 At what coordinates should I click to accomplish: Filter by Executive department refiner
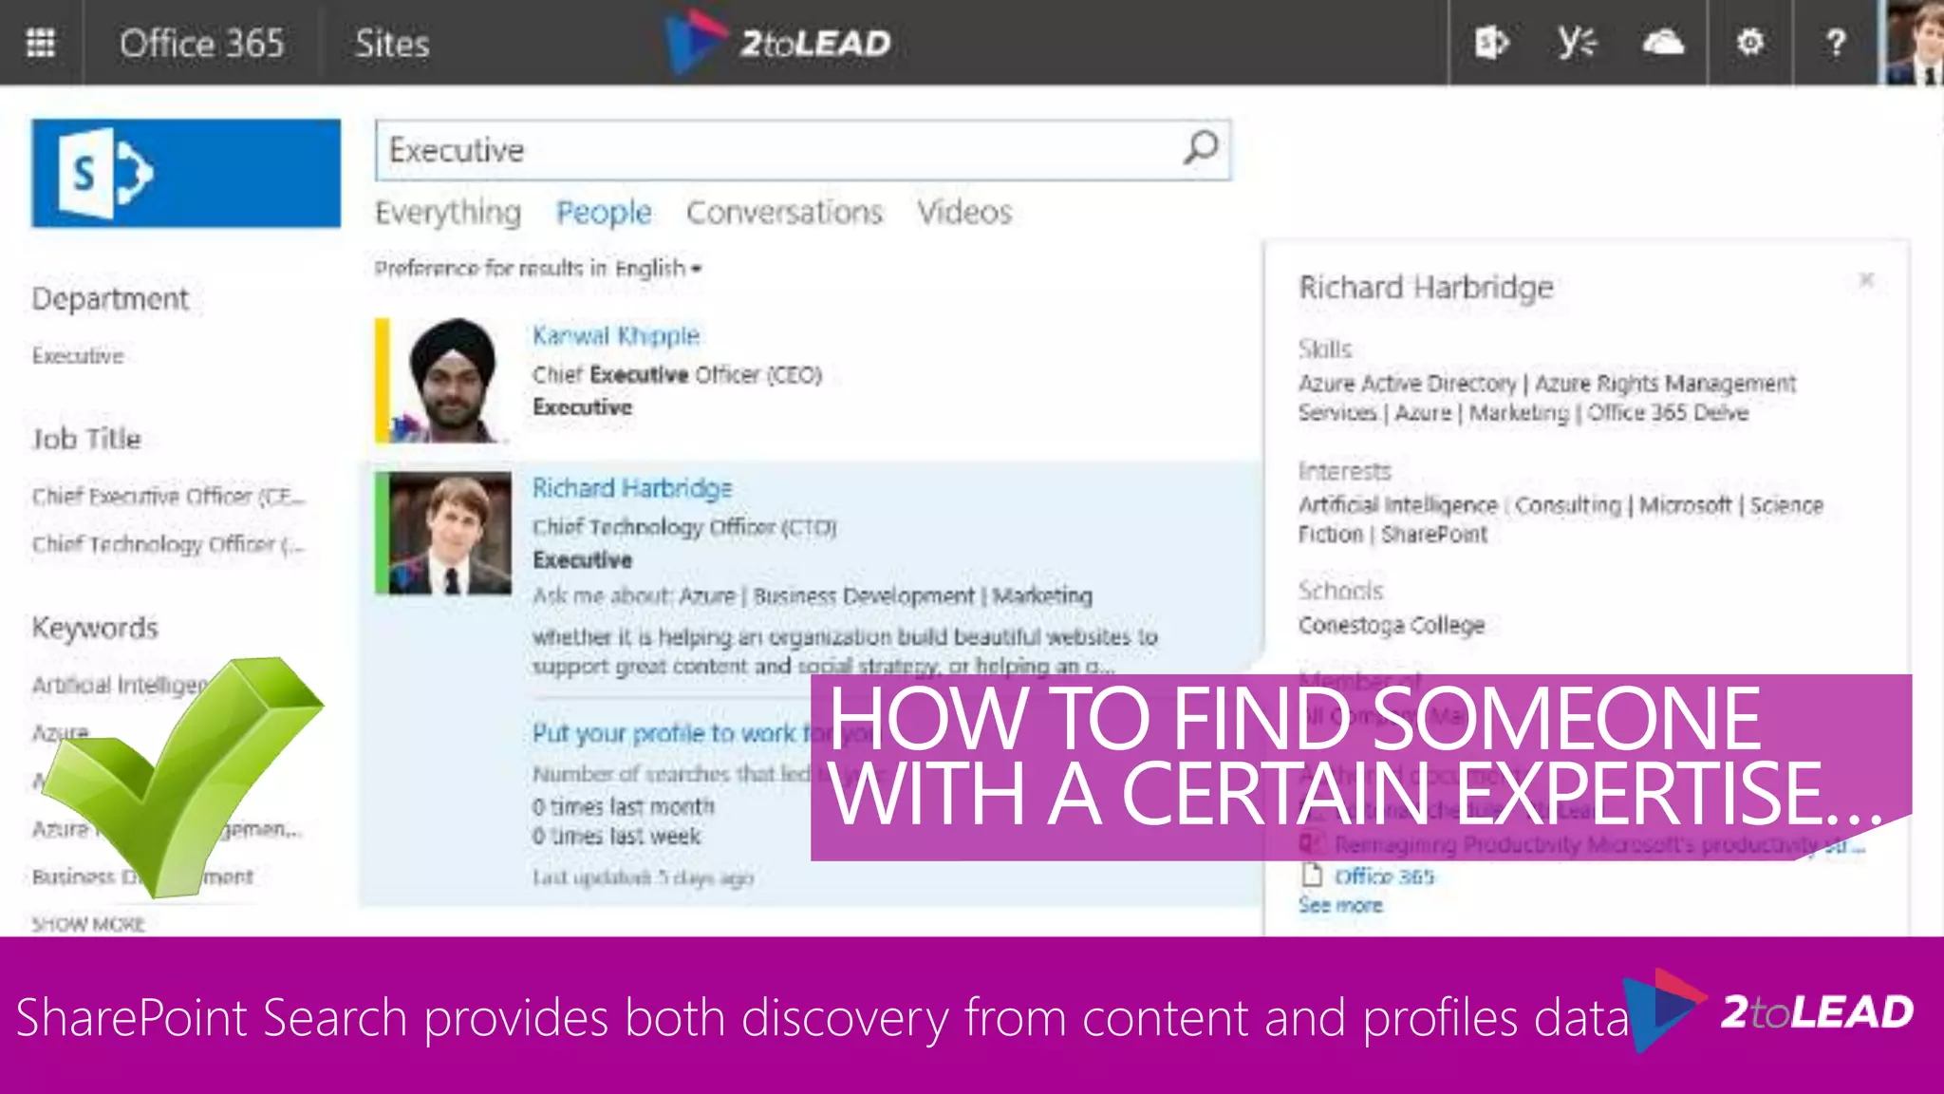pyautogui.click(x=78, y=356)
